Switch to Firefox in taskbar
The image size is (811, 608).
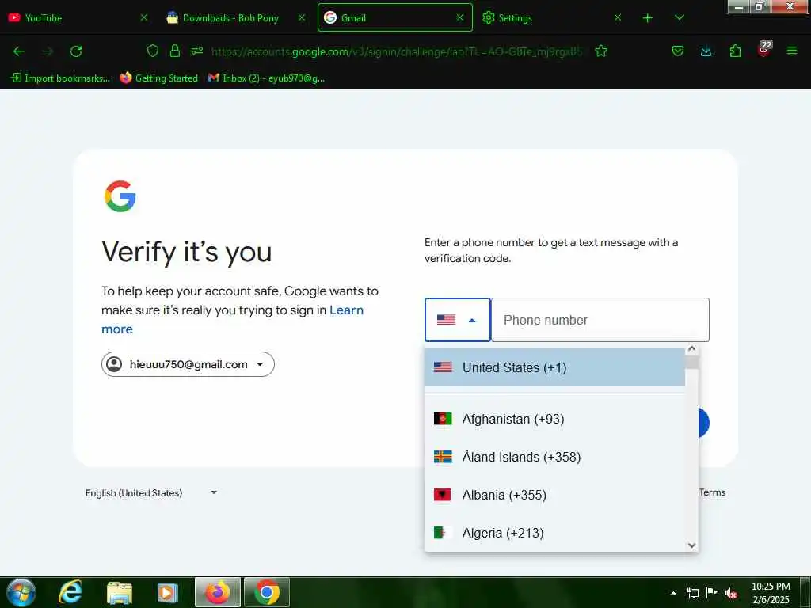(x=218, y=592)
